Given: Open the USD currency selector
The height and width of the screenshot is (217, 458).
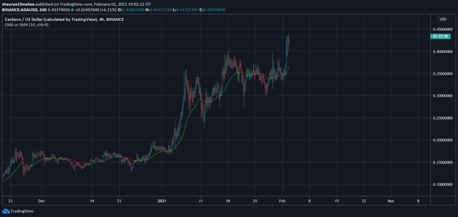Looking at the screenshot, I should point(443,19).
